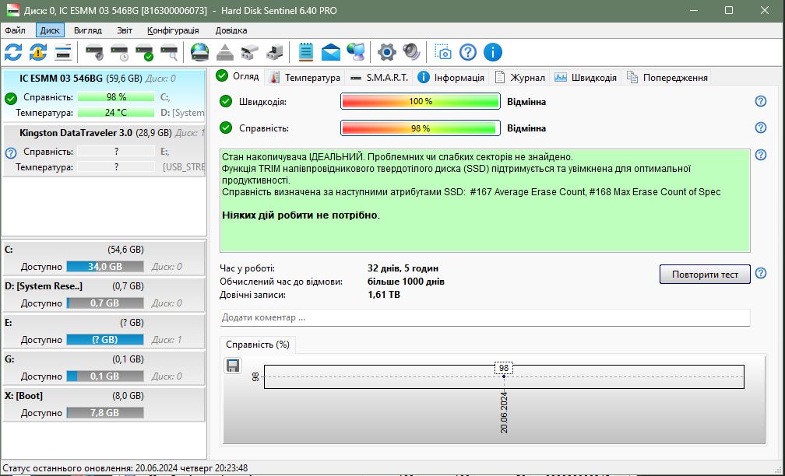Select the Справність (%) graph tab
785x476 pixels.
[x=258, y=345]
